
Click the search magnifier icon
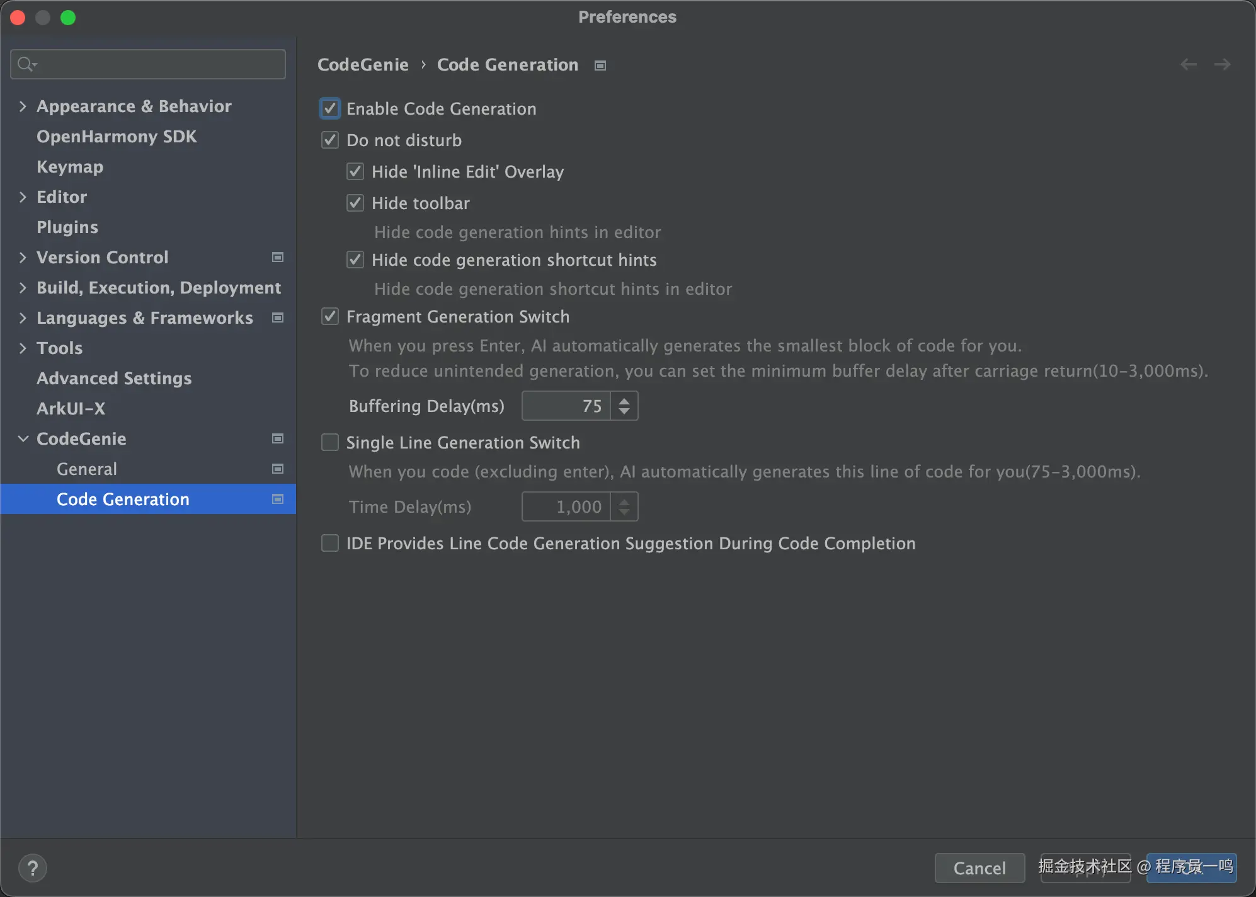(x=26, y=64)
